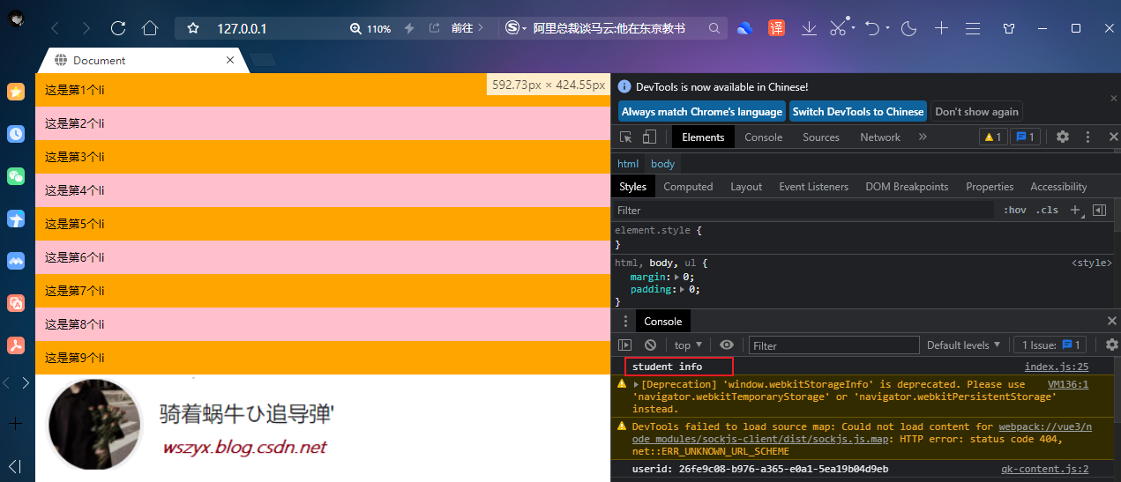Click the warning count badge
This screenshot has height=482, width=1121.
[993, 137]
